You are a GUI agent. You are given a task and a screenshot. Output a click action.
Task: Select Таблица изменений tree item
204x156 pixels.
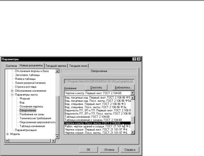pos(32,126)
